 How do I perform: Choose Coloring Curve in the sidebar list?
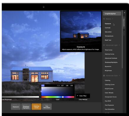coord(110,84)
